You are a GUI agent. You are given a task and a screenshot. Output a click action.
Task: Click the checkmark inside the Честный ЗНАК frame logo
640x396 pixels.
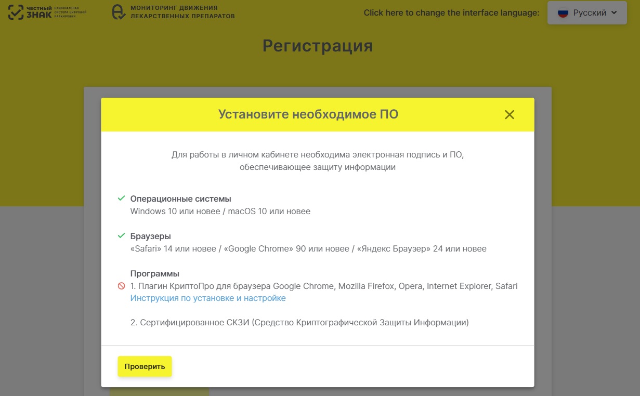pos(17,12)
